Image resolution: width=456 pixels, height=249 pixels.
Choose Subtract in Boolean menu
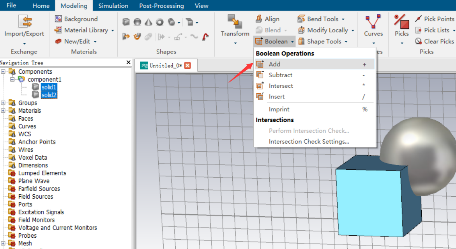pyautogui.click(x=315, y=75)
